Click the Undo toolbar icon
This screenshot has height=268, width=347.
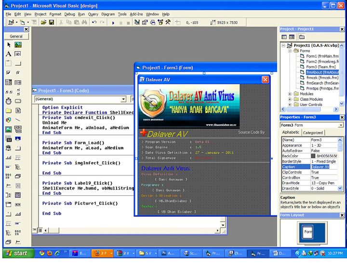pos(94,23)
